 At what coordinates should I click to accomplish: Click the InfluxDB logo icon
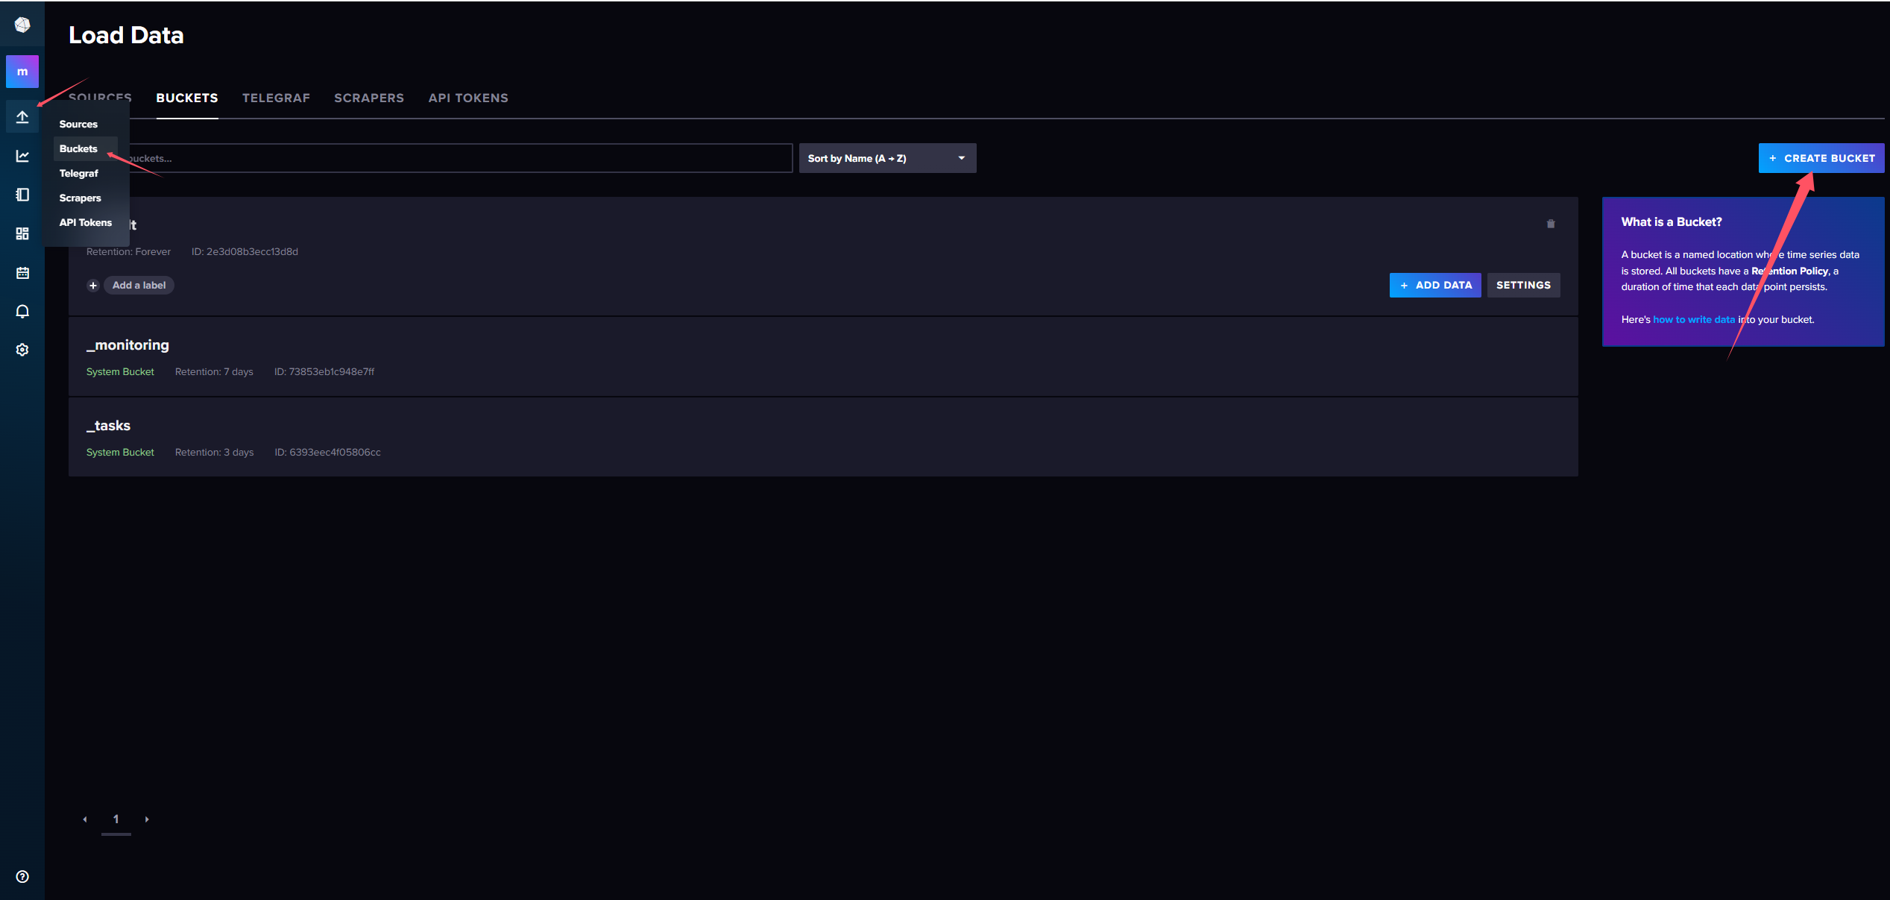(x=22, y=25)
